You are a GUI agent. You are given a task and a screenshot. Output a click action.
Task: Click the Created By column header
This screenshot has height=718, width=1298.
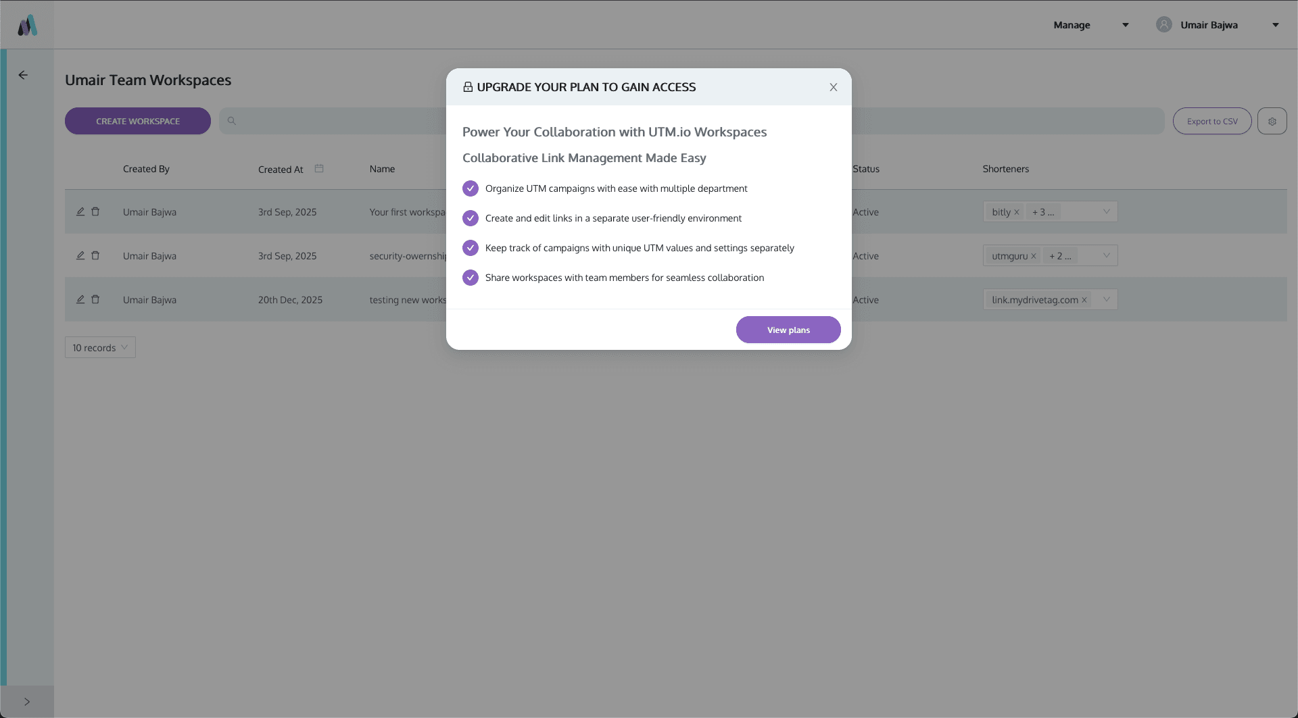[x=146, y=169]
